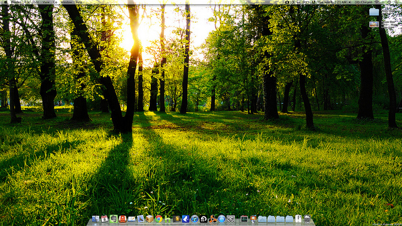Open the volume speaker menu icon

coord(350,2)
